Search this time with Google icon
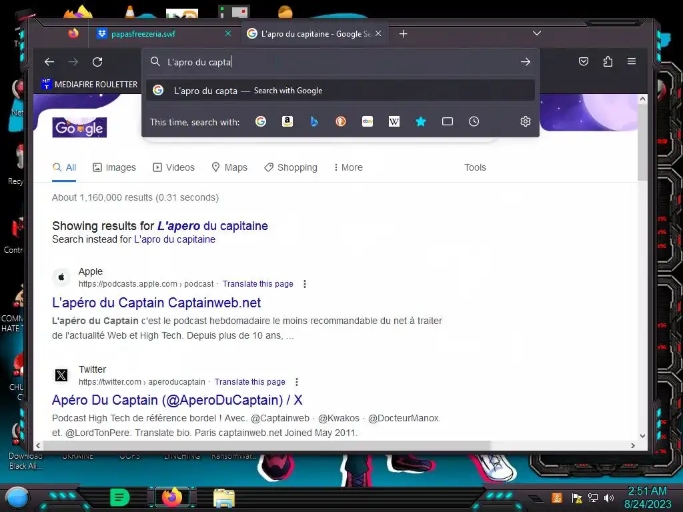The width and height of the screenshot is (683, 512). pyautogui.click(x=261, y=121)
